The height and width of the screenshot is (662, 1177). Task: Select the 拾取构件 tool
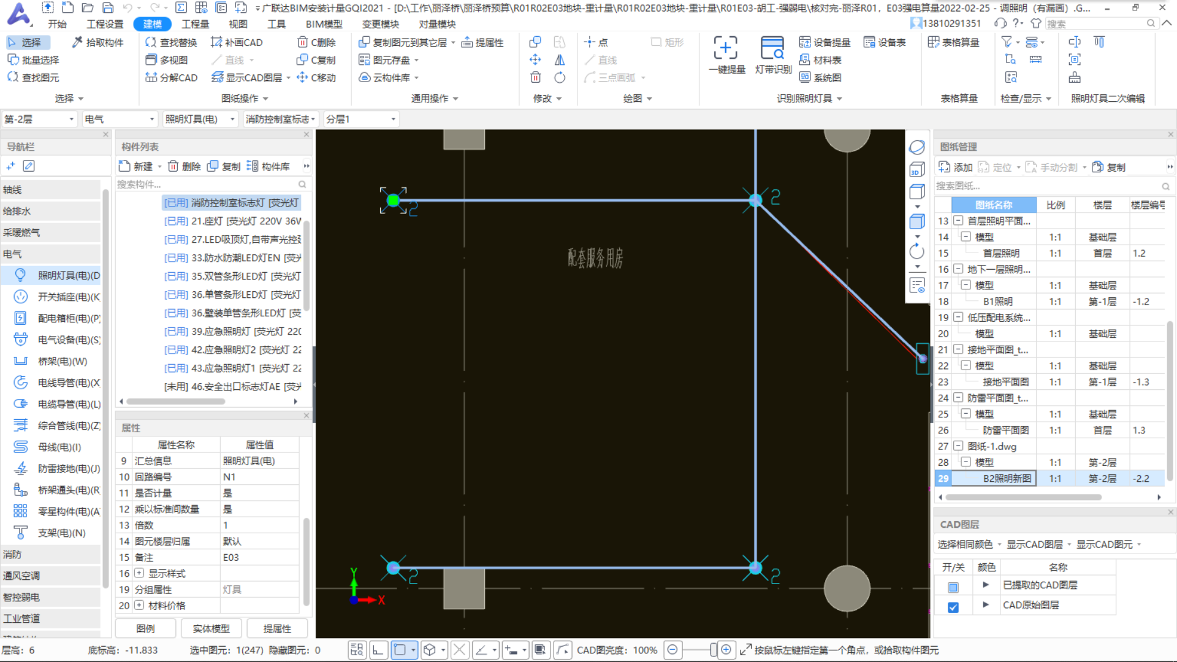pos(97,42)
